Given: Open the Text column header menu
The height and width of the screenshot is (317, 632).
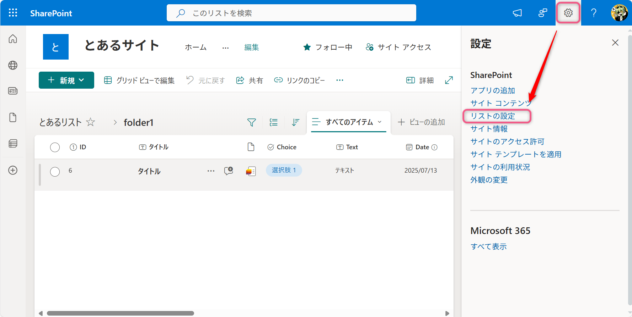Looking at the screenshot, I should 347,147.
